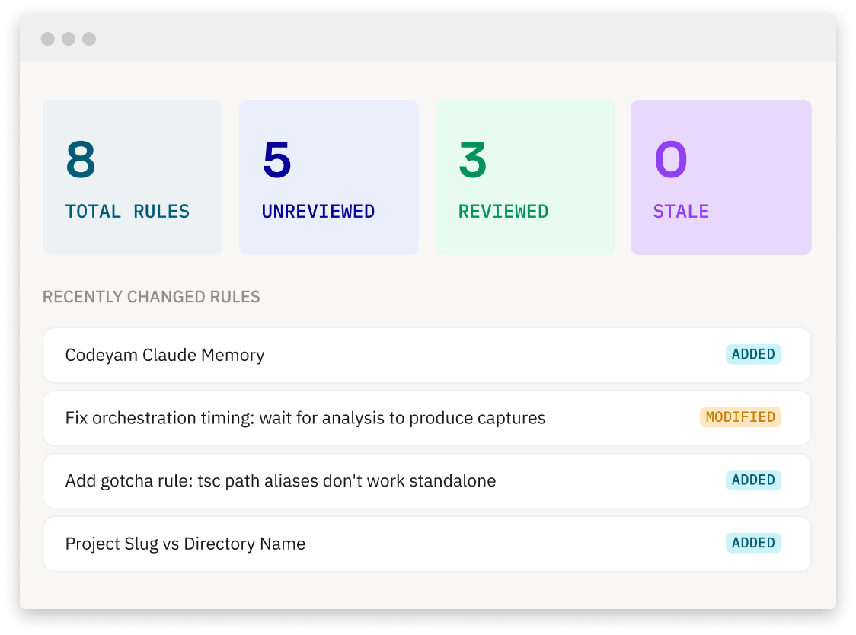Open the Fix orchestration timing rule
This screenshot has height=635, width=856.
coord(305,418)
